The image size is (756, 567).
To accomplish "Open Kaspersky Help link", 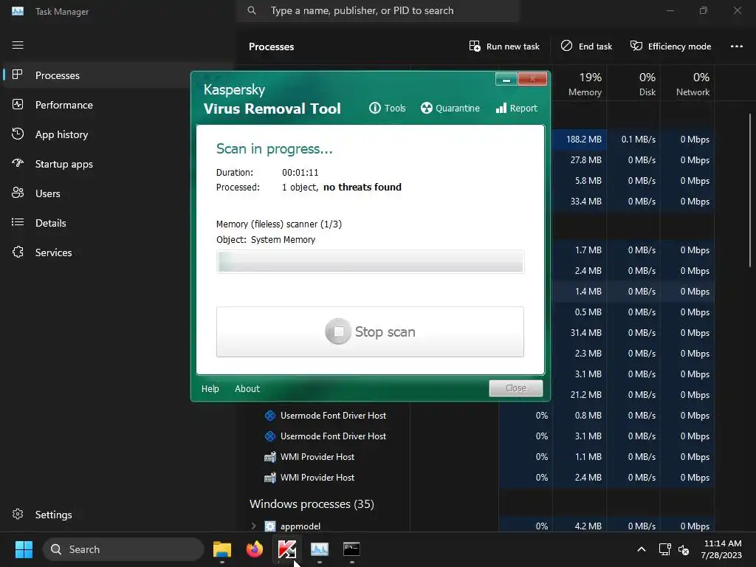I will [x=210, y=388].
